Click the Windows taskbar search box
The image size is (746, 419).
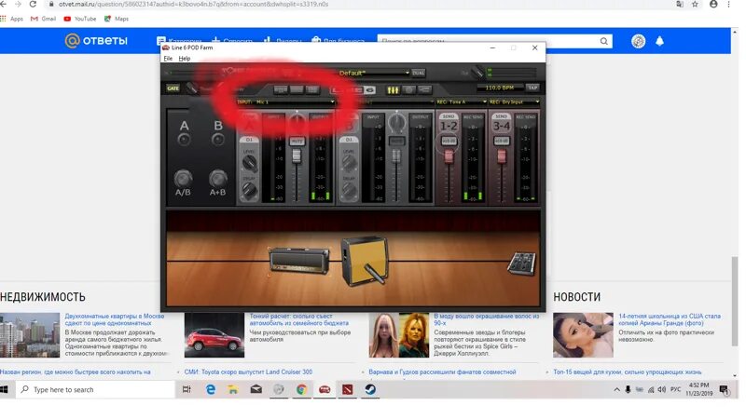click(x=96, y=389)
